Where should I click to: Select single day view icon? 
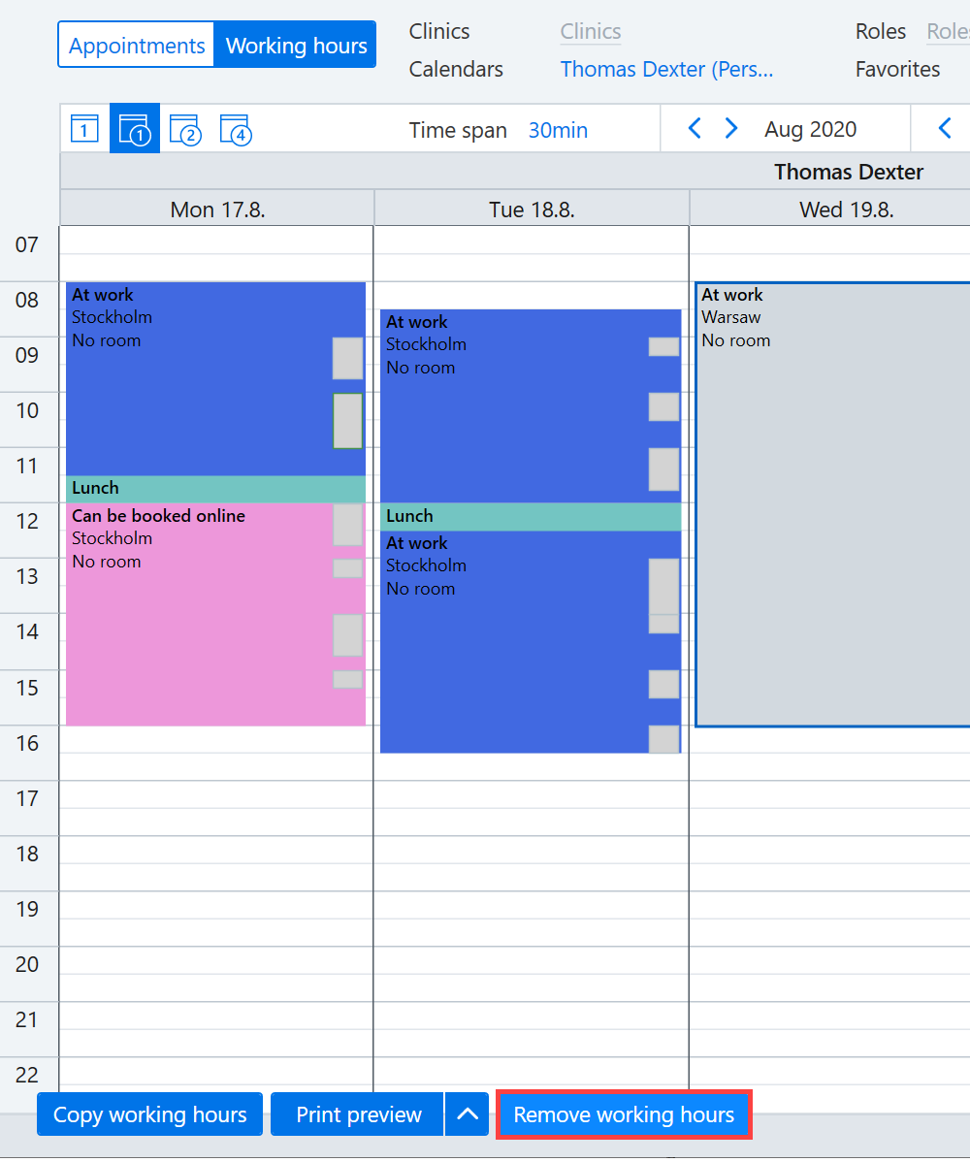point(84,129)
